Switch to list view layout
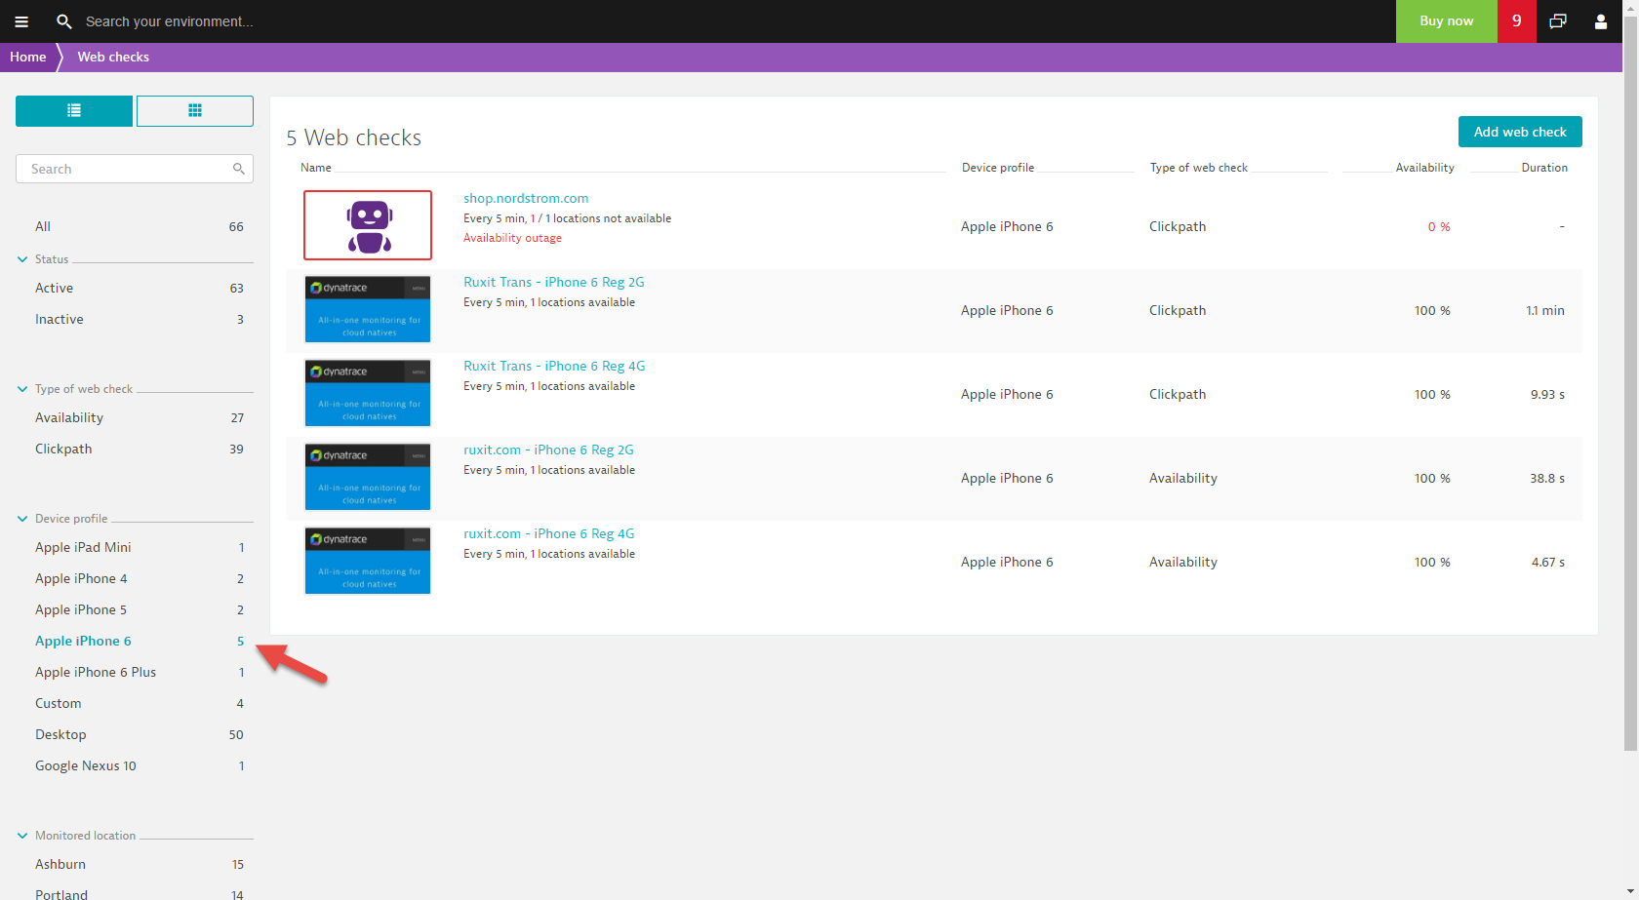The image size is (1639, 900). tap(74, 111)
